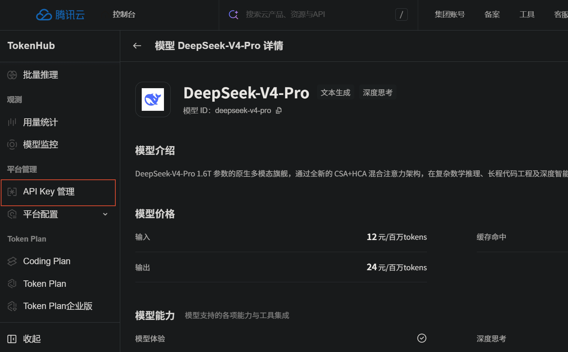Click the 深度思考 tag beside the title
Viewport: 568px width, 352px height.
tap(378, 93)
